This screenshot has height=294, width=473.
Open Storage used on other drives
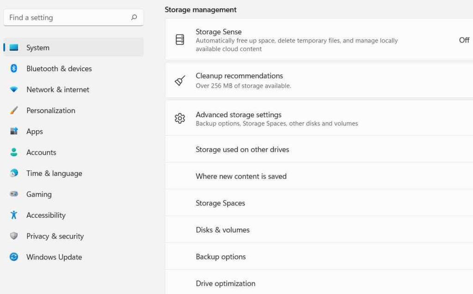click(x=319, y=149)
